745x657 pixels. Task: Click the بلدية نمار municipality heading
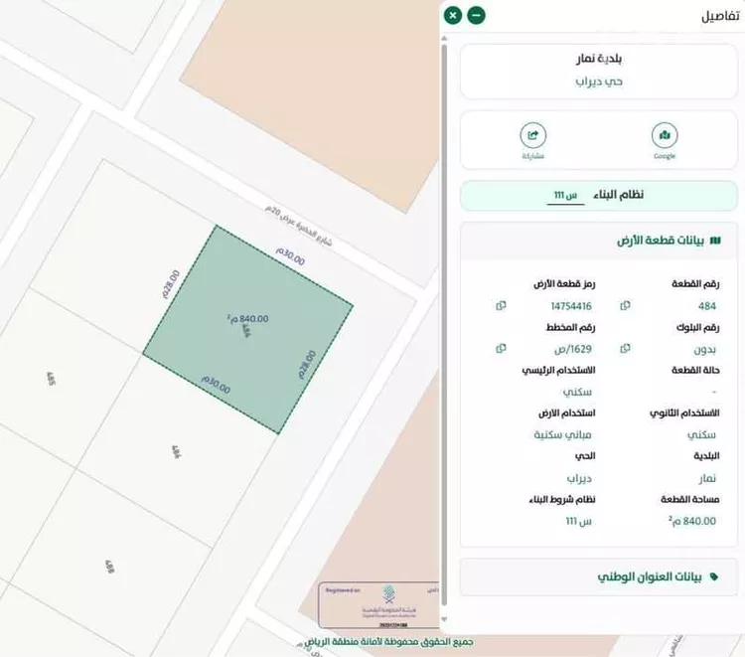pyautogui.click(x=599, y=59)
